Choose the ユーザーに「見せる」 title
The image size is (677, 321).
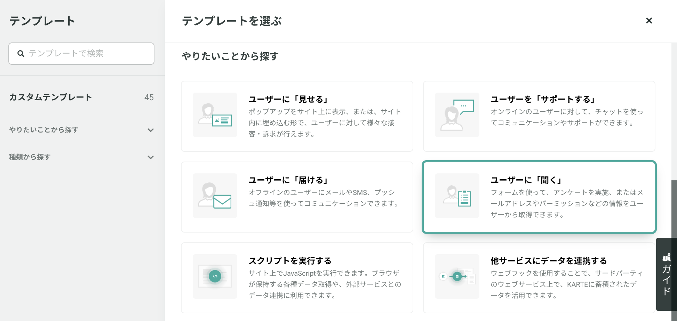point(288,100)
